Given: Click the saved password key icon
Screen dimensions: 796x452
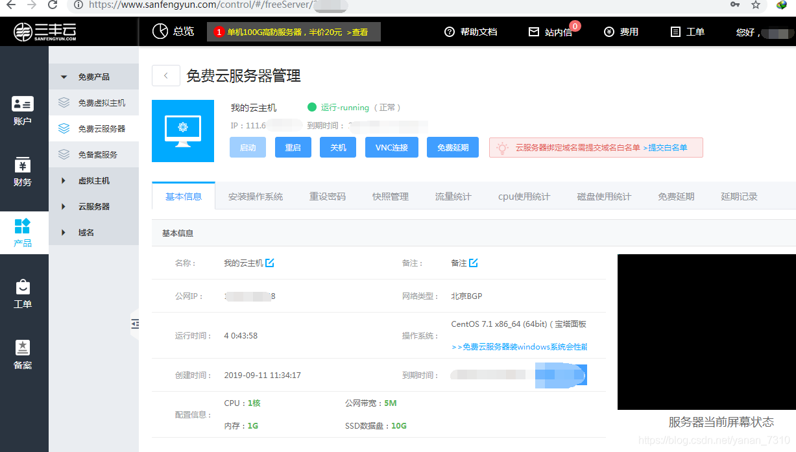Looking at the screenshot, I should 735,5.
